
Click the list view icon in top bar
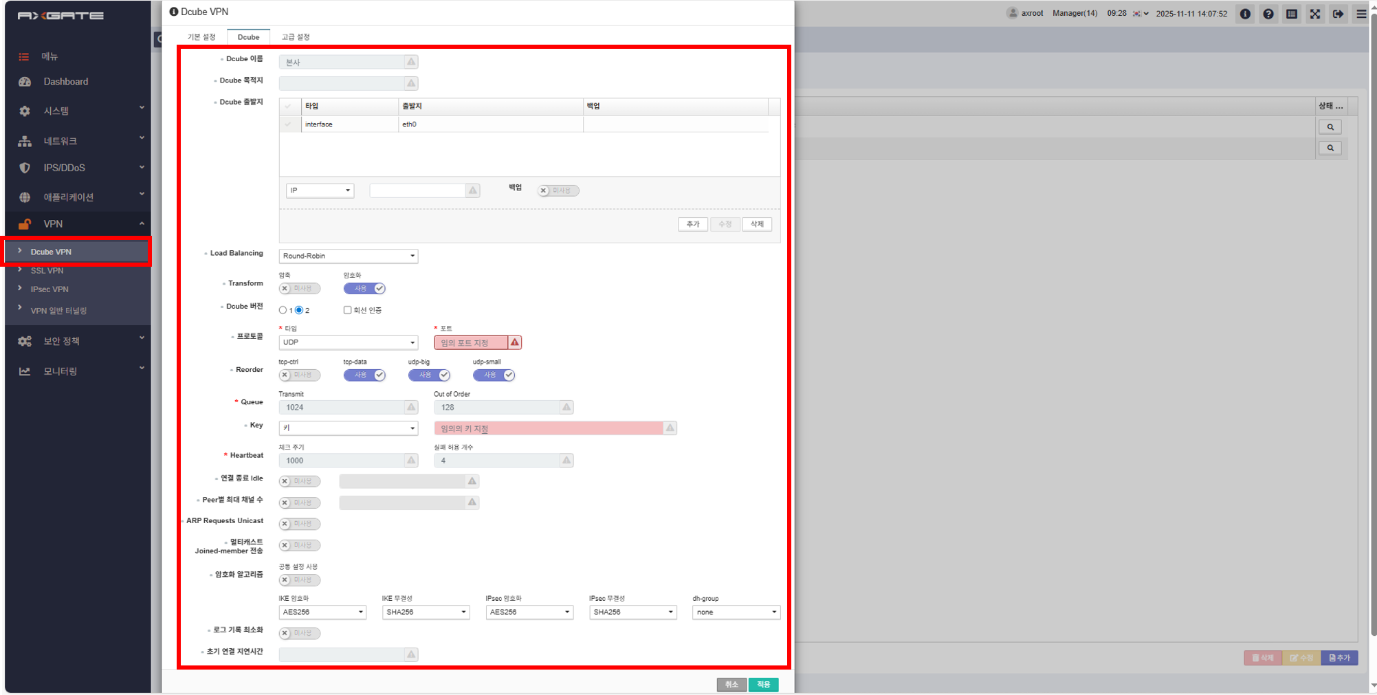click(x=1292, y=14)
